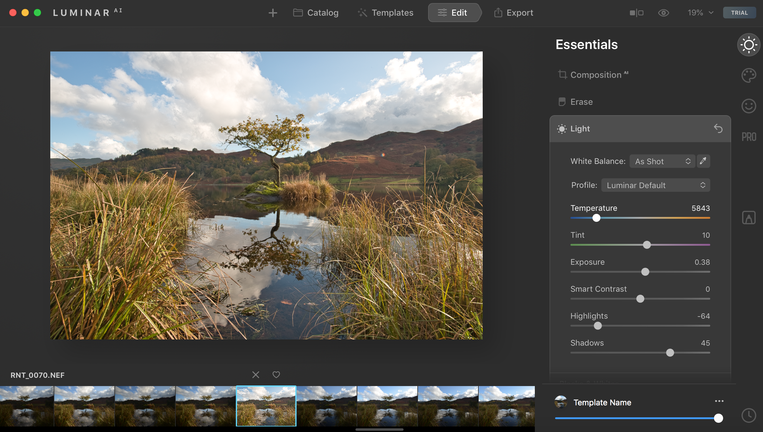
Task: Open the PRO tools section
Action: click(749, 137)
